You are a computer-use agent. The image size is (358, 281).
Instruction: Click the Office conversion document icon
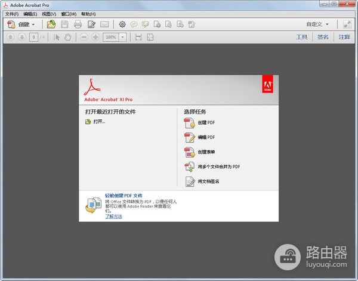click(x=94, y=205)
